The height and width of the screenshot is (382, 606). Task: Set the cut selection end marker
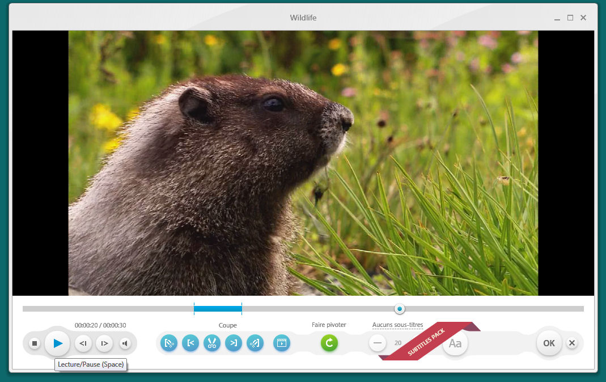[x=234, y=343]
